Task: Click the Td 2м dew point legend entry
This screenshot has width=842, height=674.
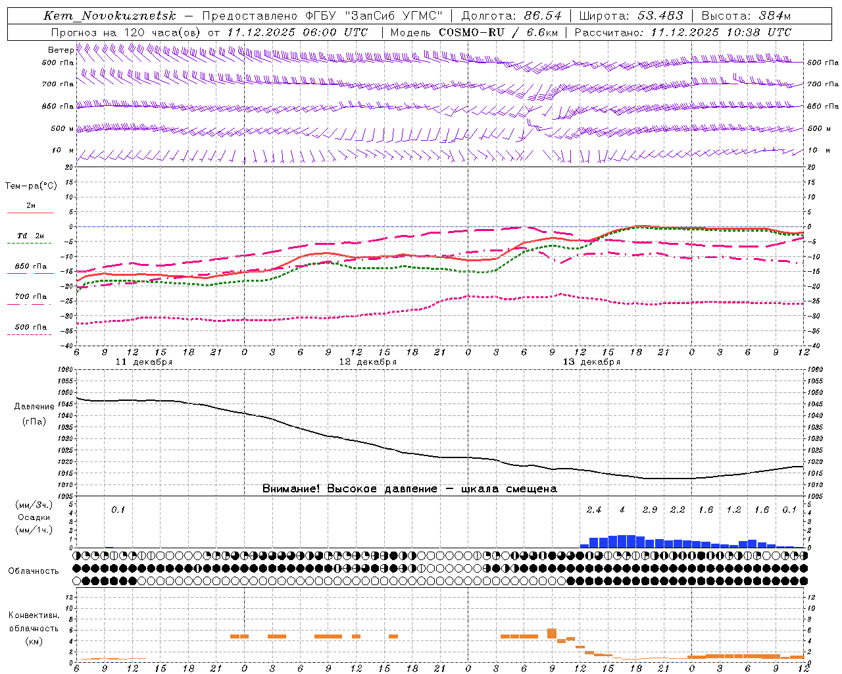Action: (x=31, y=236)
